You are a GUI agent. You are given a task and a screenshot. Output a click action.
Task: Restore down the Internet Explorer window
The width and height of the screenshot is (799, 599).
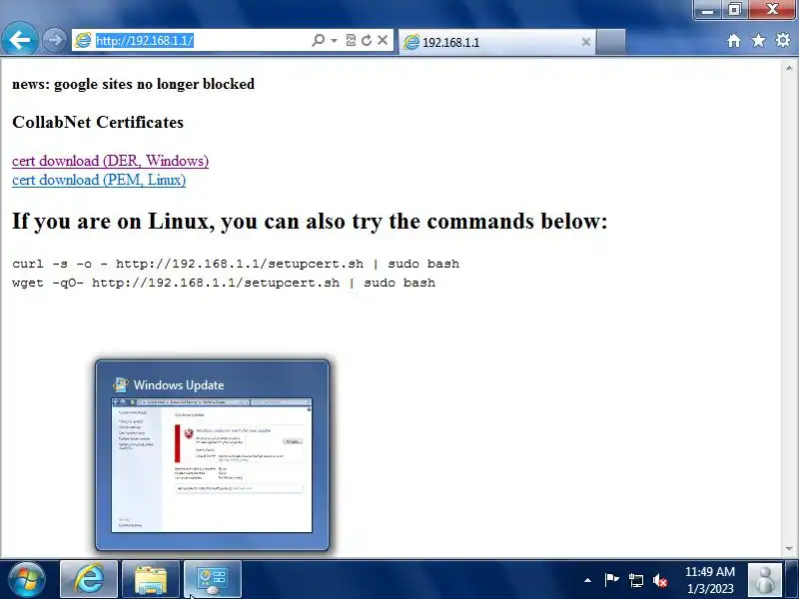click(x=734, y=9)
